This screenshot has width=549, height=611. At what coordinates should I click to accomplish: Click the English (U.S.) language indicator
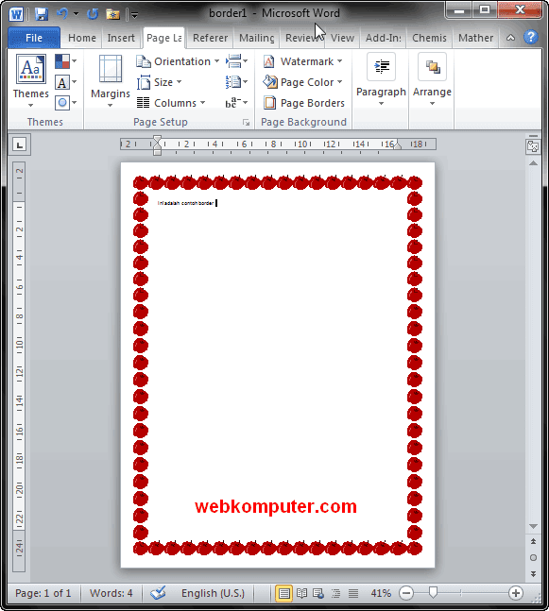213,593
